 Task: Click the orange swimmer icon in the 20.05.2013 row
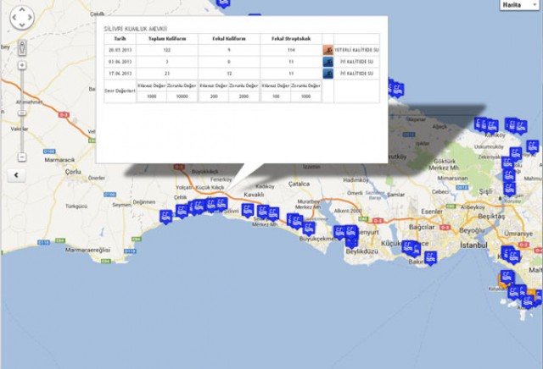tap(328, 50)
